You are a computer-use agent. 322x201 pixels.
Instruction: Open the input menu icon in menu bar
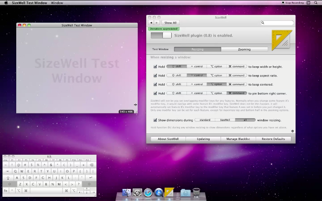tap(308, 3)
